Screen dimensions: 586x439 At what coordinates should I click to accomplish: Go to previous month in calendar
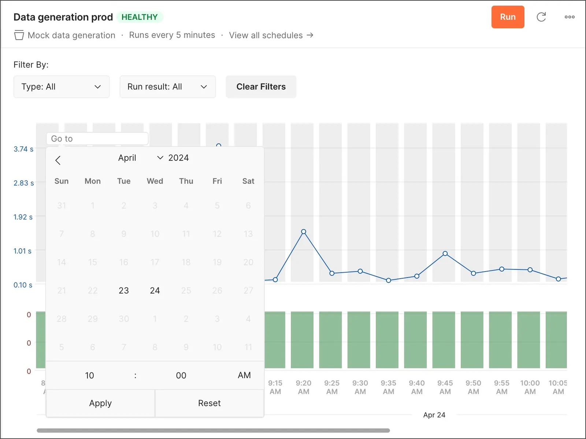point(58,160)
